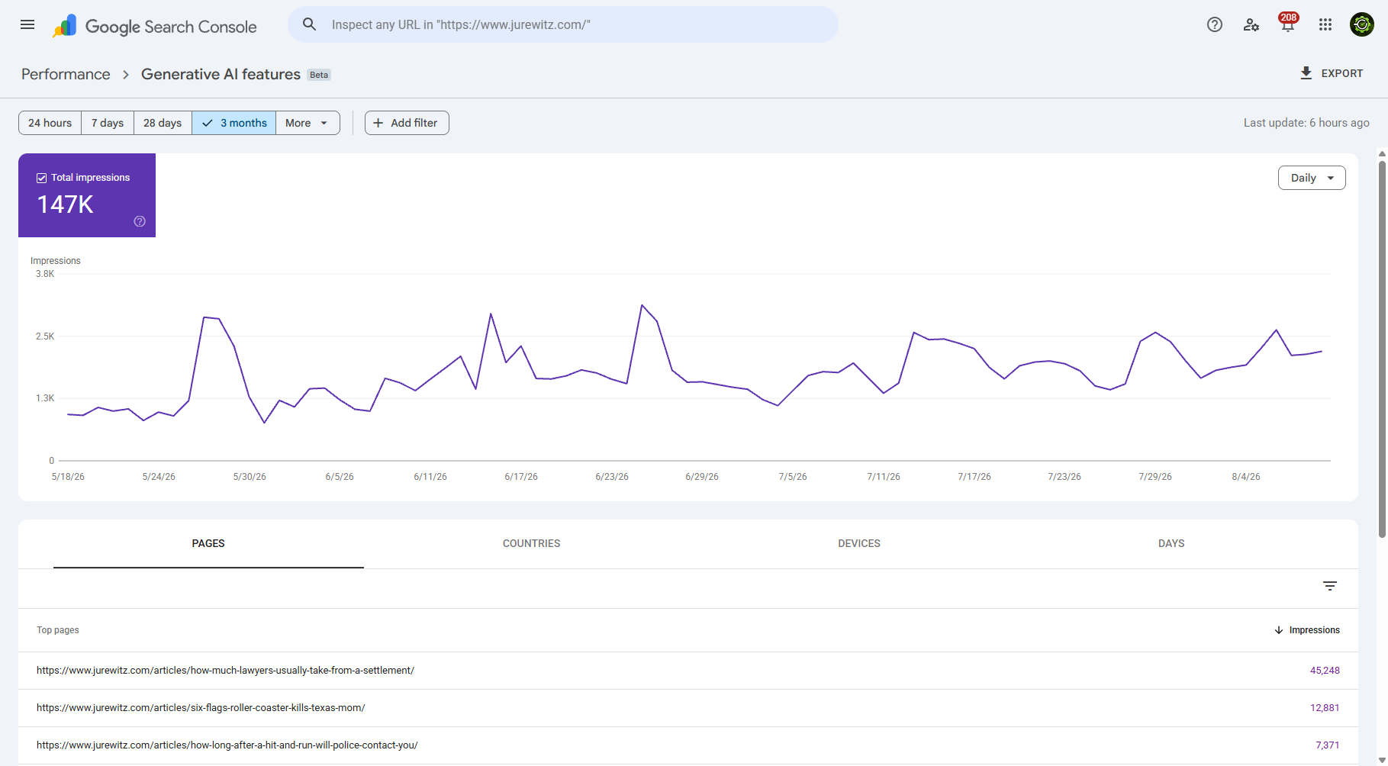Screen dimensions: 1388x766
Task: Open the Google apps grid
Action: tap(1325, 24)
